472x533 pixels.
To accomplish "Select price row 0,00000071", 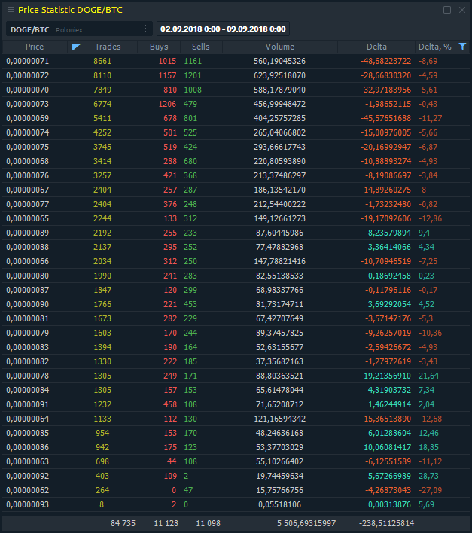I will (236, 61).
